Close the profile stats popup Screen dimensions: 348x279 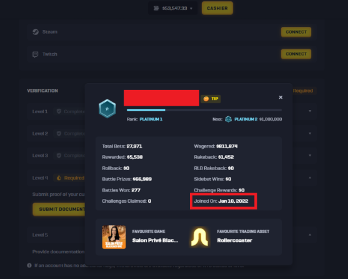click(x=281, y=98)
